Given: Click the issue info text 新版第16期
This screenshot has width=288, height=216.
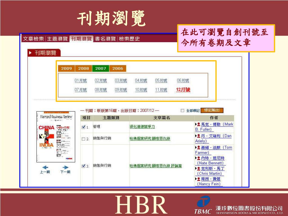Looking at the screenshot, I should click(107, 111).
